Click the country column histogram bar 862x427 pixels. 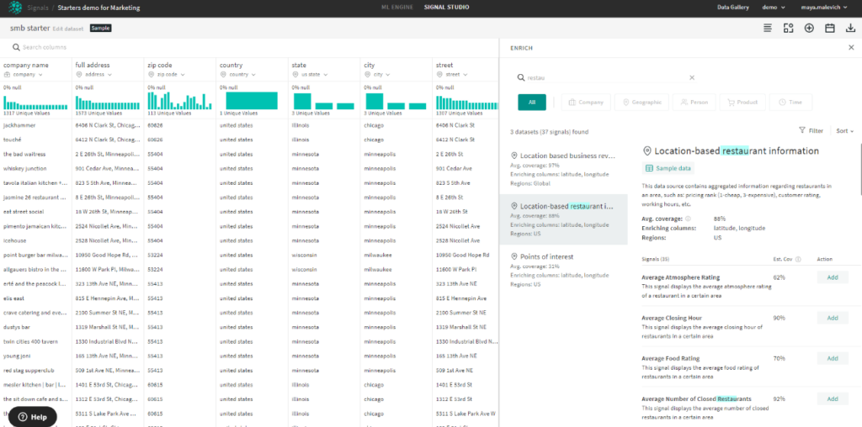[x=251, y=100]
